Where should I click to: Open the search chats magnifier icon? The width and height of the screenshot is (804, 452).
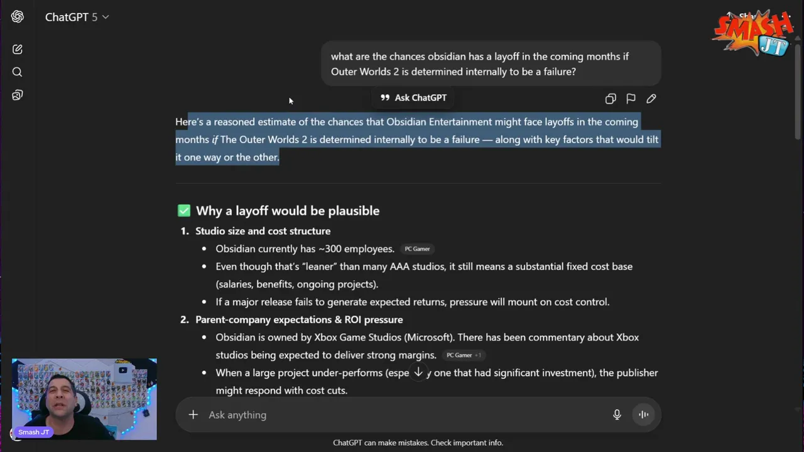pyautogui.click(x=18, y=72)
